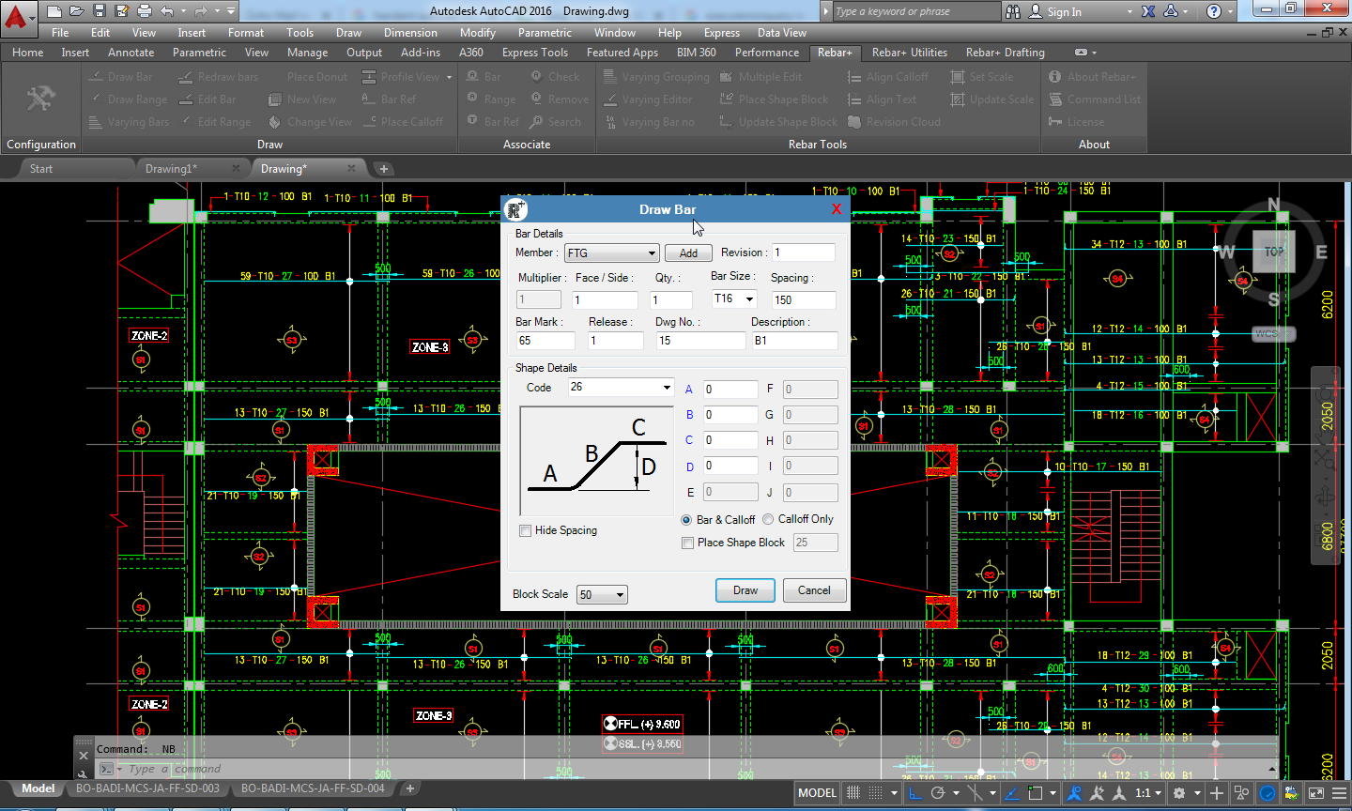Click the Spacing input field

click(803, 300)
